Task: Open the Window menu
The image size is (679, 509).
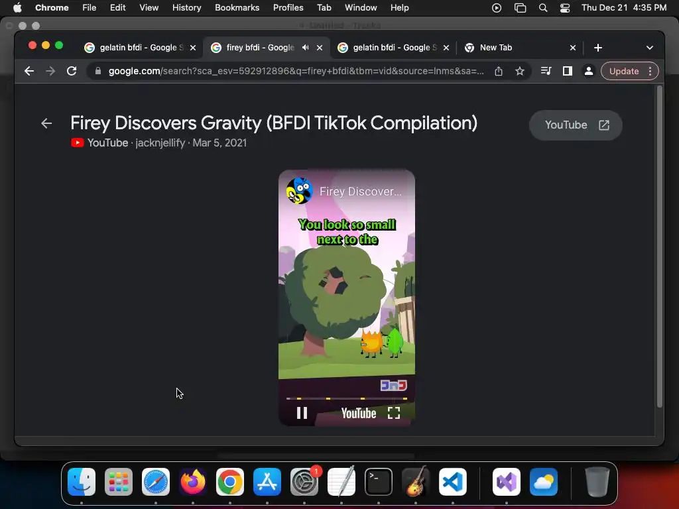Action: click(361, 7)
